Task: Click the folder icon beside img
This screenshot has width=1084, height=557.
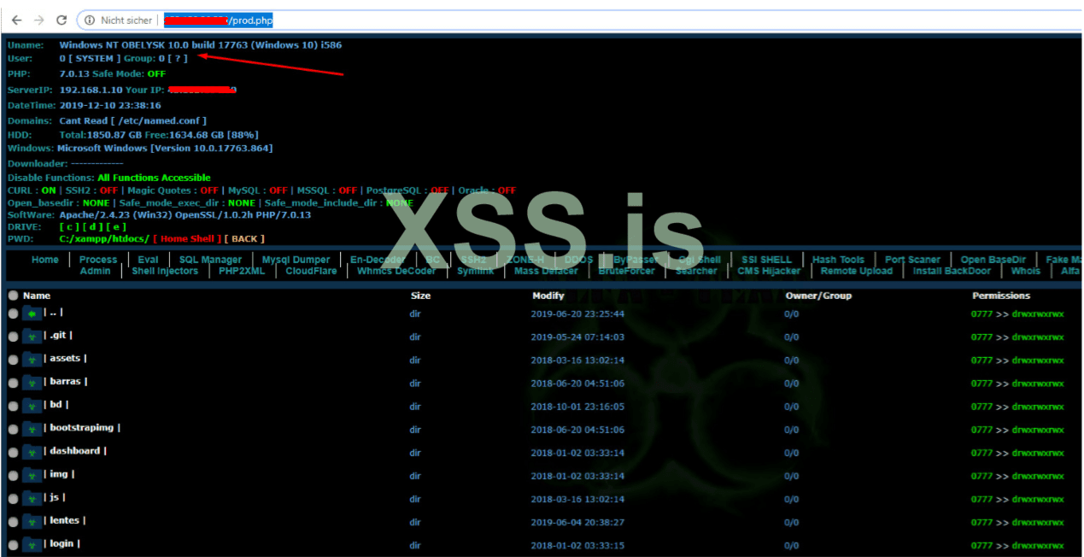Action: pos(32,475)
